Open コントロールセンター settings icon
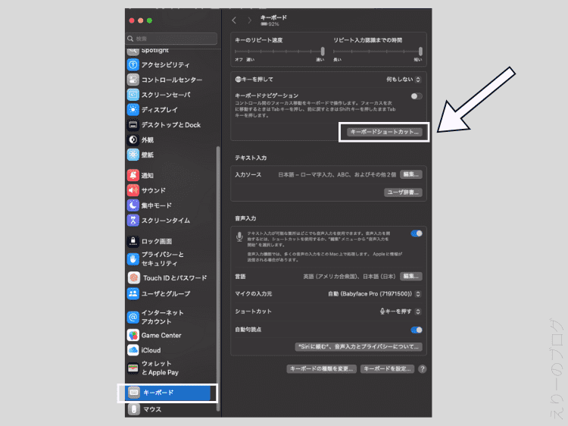 click(133, 80)
